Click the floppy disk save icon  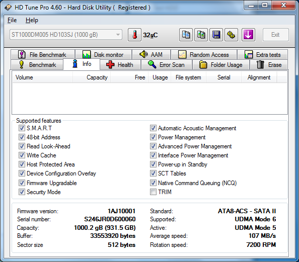coord(216,35)
